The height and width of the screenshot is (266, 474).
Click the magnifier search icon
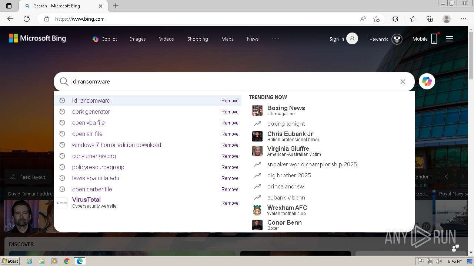[x=64, y=82]
